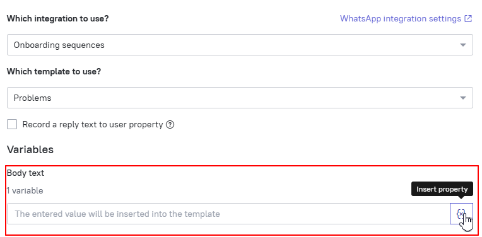Click the 'Which integration to use?' label
This screenshot has height=237, width=482.
click(58, 19)
